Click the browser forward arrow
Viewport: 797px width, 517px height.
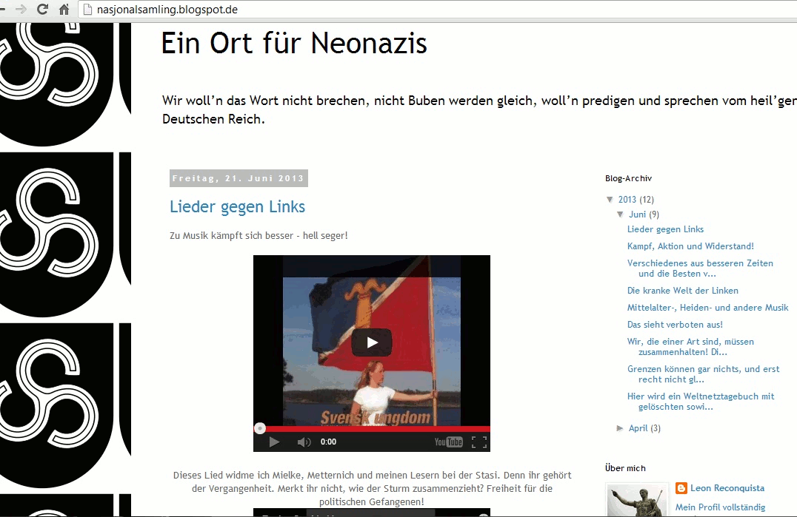point(21,9)
